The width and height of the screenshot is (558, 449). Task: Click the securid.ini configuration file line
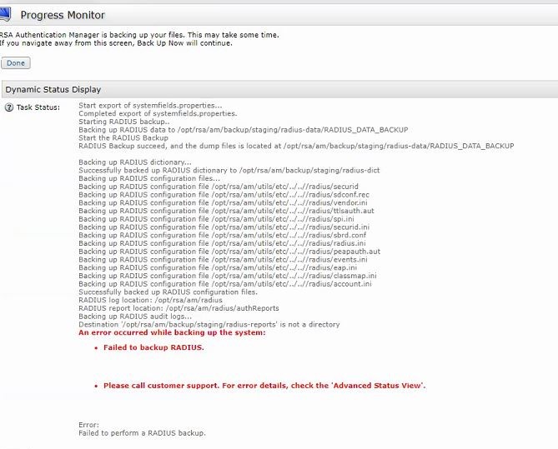(x=224, y=227)
